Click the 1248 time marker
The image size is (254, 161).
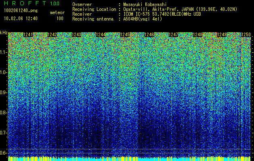click(x=197, y=35)
